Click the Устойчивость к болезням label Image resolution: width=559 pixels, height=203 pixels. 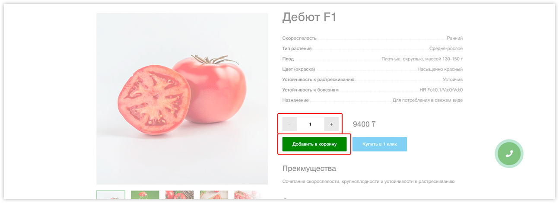311,90
